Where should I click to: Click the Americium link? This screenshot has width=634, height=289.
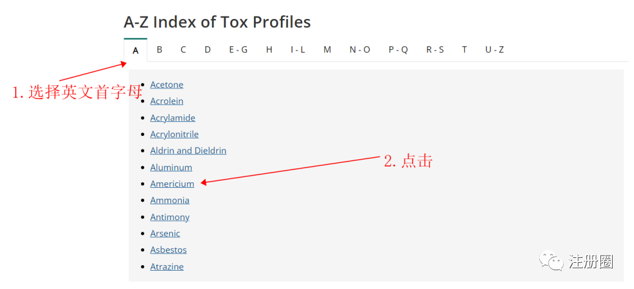(172, 184)
